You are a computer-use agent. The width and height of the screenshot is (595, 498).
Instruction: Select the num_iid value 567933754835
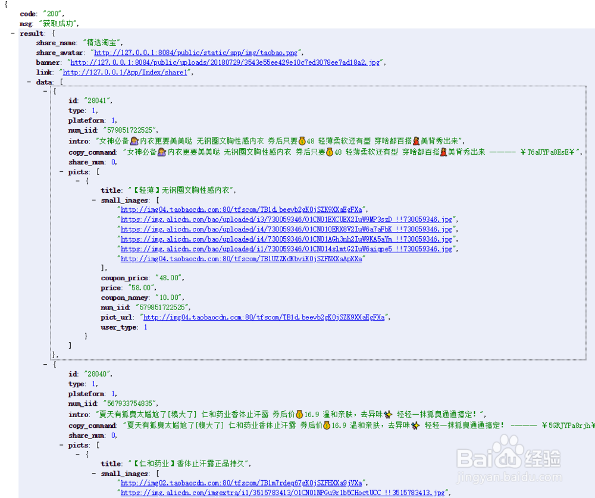pyautogui.click(x=129, y=403)
